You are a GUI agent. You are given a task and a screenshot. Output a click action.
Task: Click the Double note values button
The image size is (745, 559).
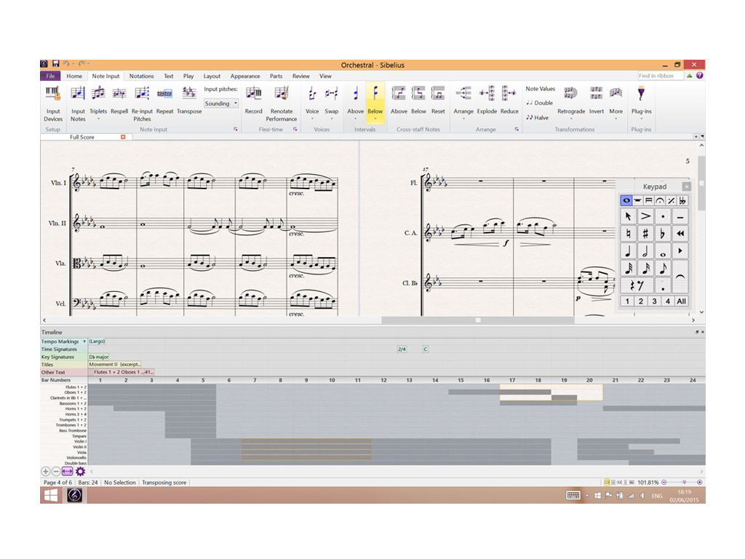click(539, 103)
